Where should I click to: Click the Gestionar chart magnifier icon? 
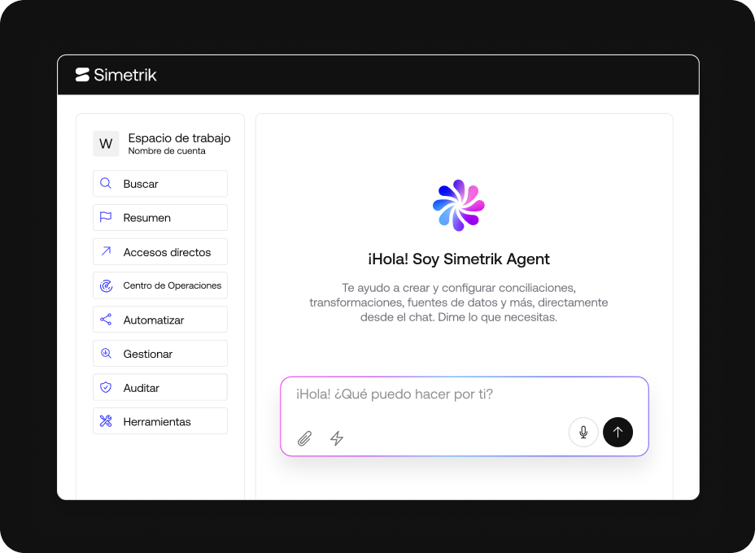tap(106, 353)
